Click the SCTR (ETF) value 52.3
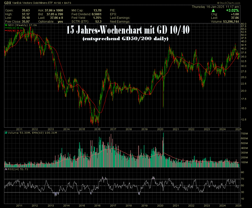Viewport: 252px width, 208px height. [98, 22]
